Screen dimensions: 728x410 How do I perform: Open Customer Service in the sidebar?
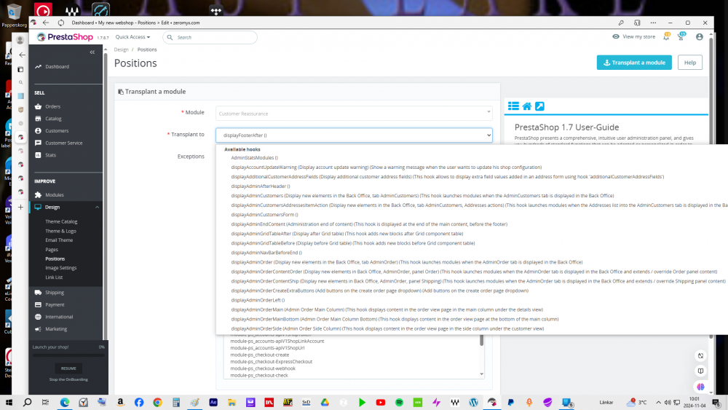pyautogui.click(x=63, y=143)
